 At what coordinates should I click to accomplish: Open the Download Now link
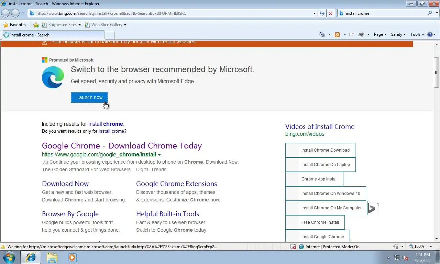[65, 184]
